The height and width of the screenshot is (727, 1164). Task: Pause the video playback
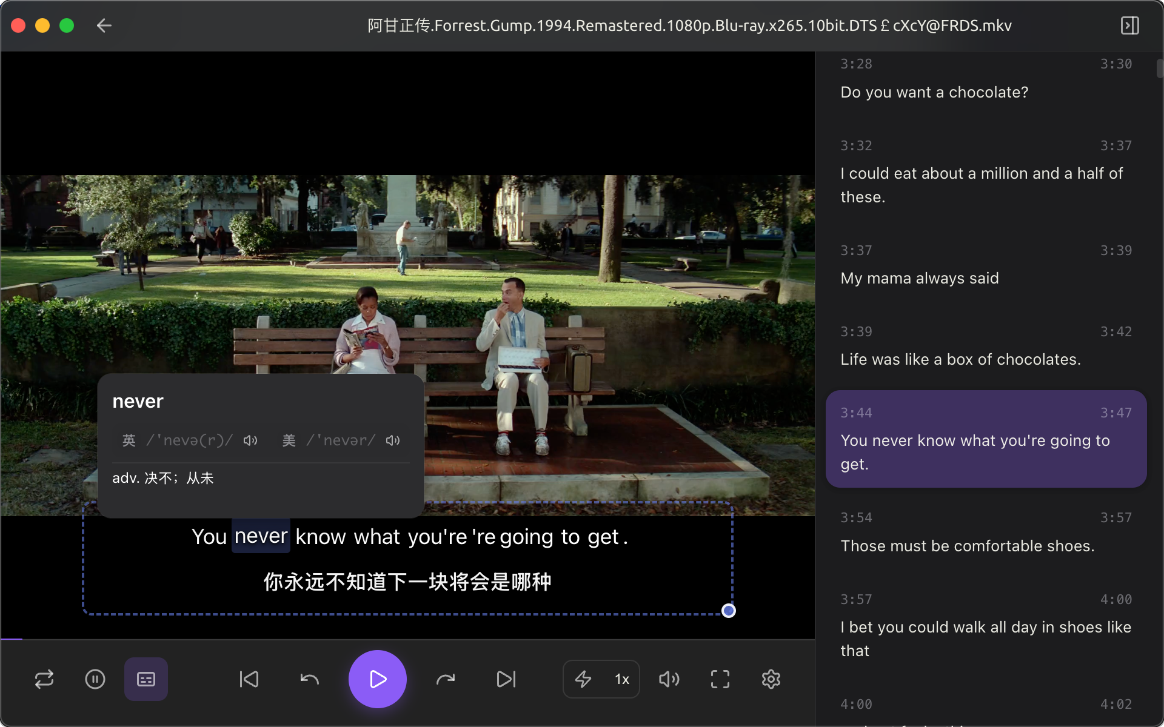pos(95,679)
